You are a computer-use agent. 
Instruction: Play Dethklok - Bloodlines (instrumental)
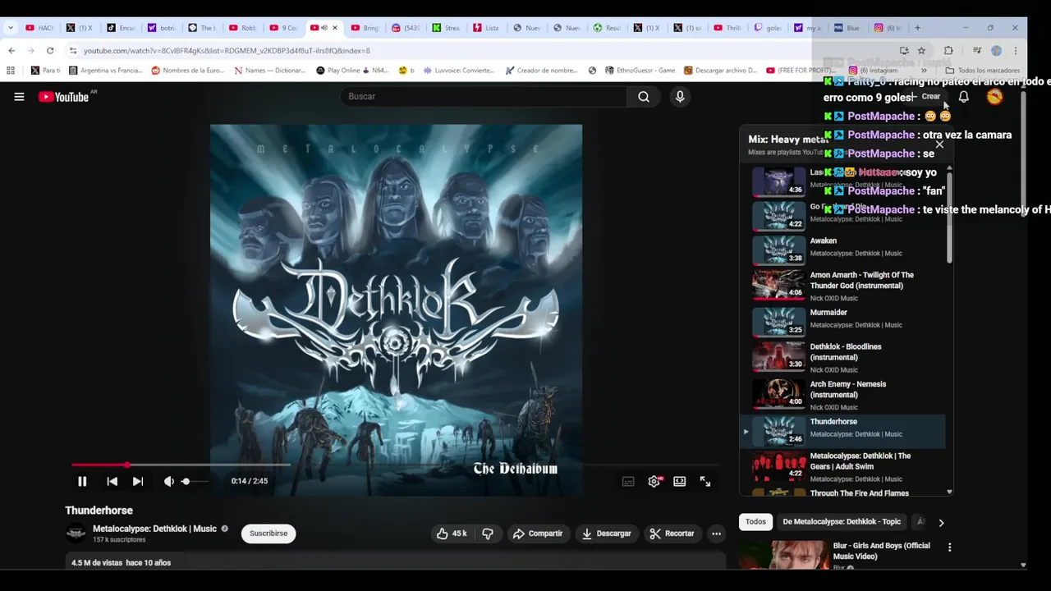click(848, 358)
